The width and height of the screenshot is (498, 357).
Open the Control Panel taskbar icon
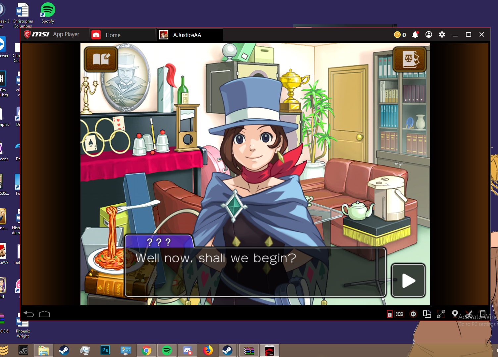126,350
